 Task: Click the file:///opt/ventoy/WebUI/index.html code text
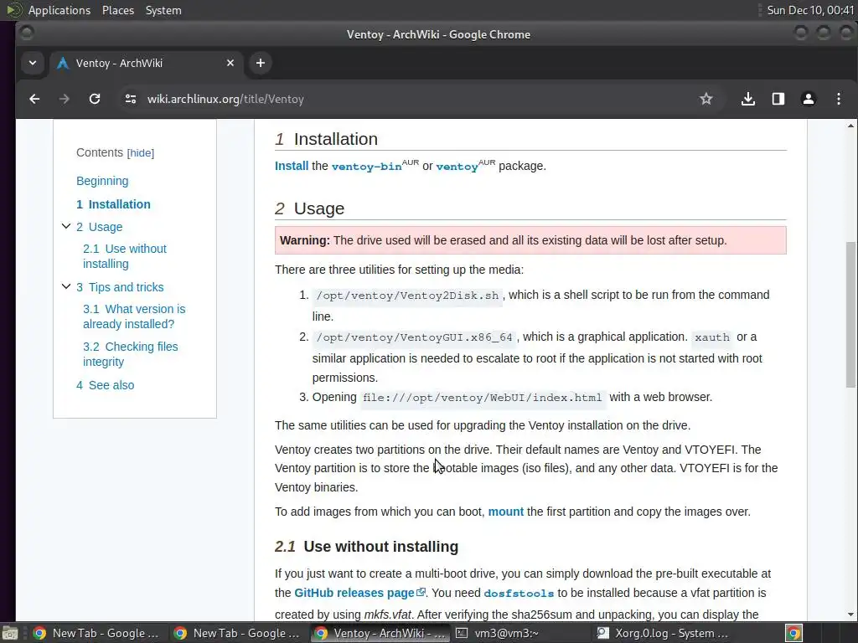482,398
